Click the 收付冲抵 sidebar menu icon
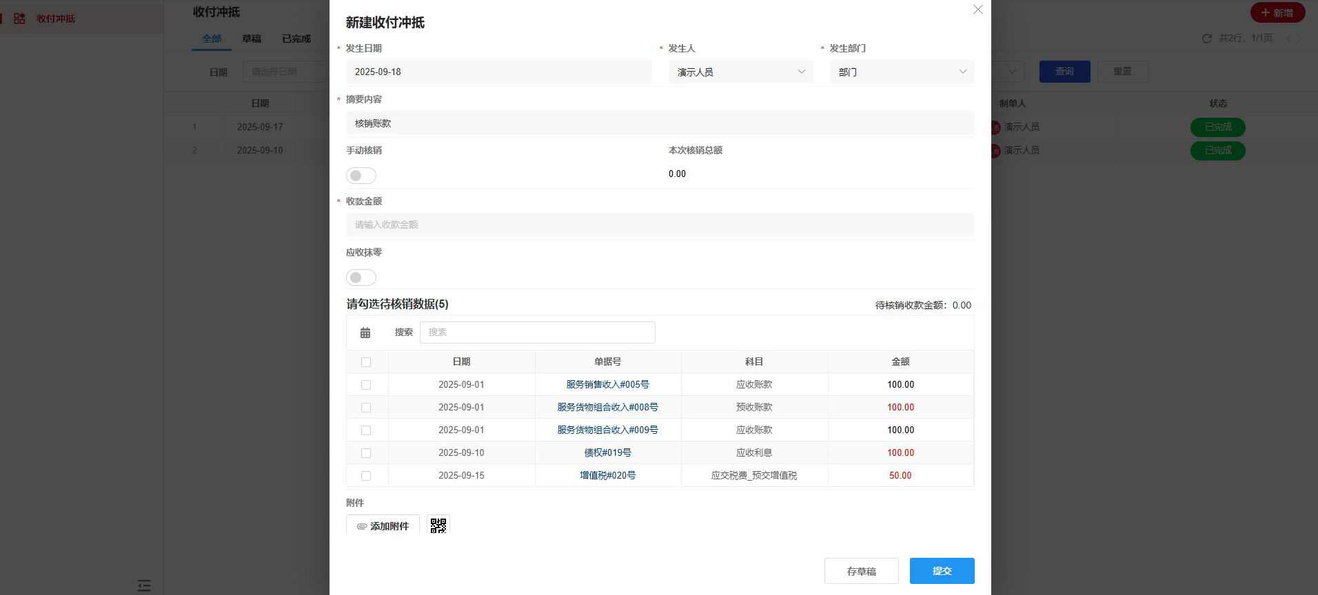The height and width of the screenshot is (595, 1318). [x=19, y=19]
